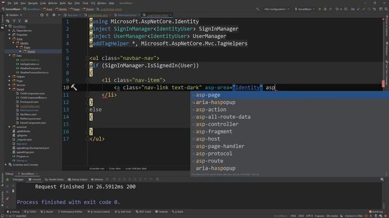Select asp-controller completion suggestion
This screenshot has width=389, height=218.
tap(289, 124)
